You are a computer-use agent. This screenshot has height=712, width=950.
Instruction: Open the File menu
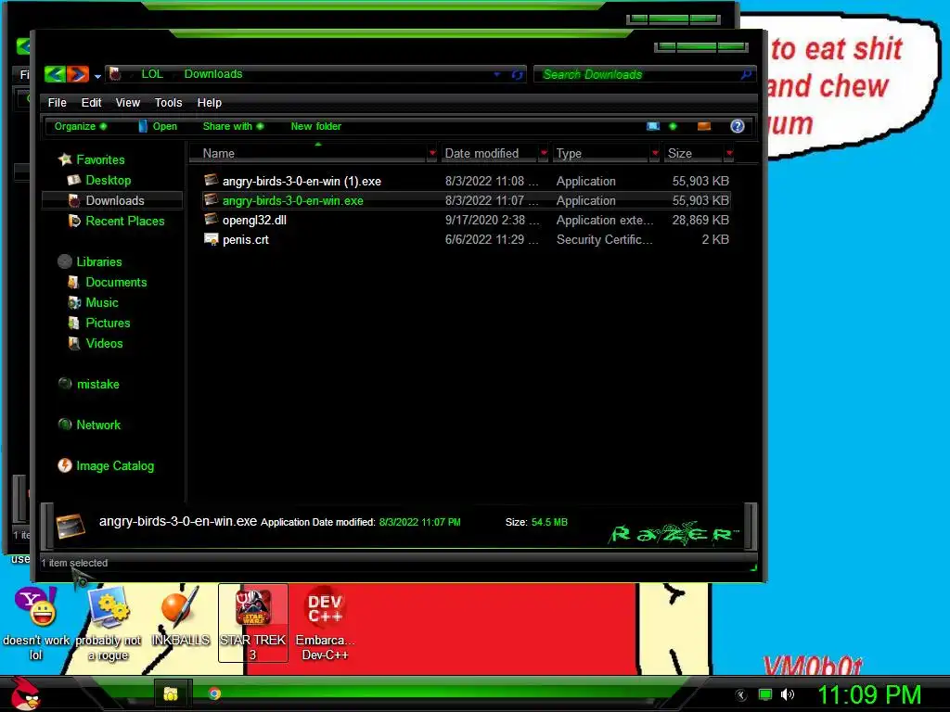(57, 102)
